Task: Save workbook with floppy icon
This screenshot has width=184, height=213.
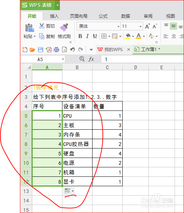Action: click(40, 50)
